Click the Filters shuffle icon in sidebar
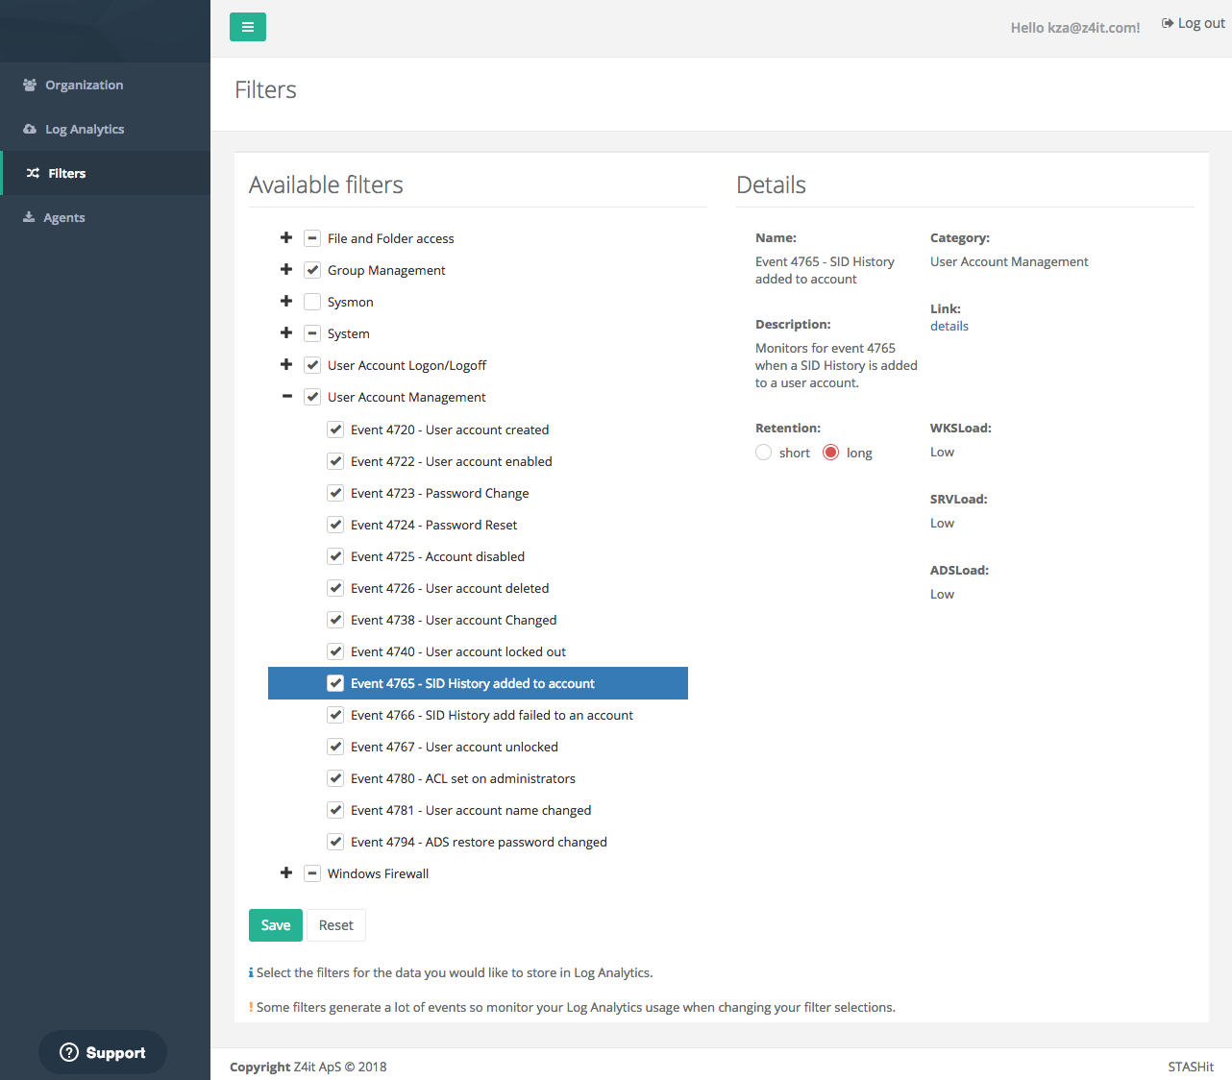The height and width of the screenshot is (1080, 1232). click(x=33, y=173)
